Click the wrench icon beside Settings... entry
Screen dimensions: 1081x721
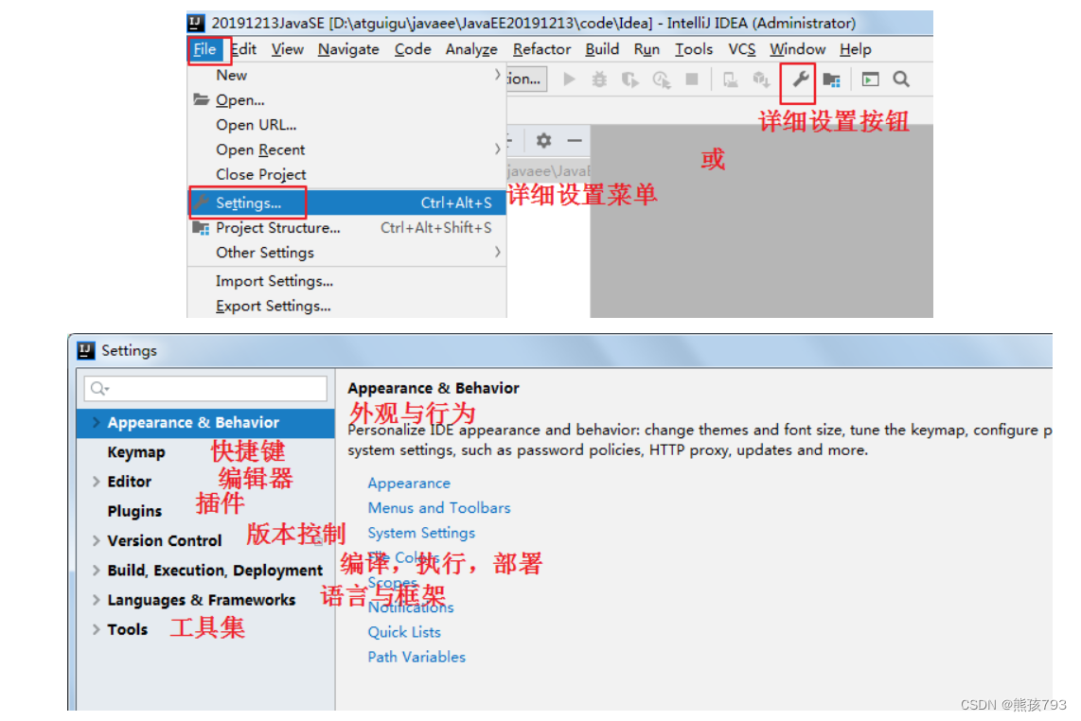pyautogui.click(x=201, y=202)
